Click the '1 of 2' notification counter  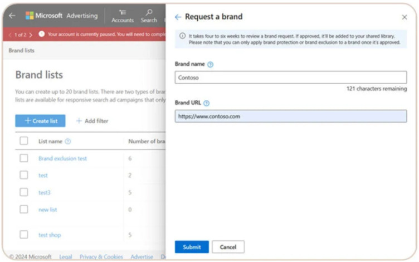(x=20, y=35)
